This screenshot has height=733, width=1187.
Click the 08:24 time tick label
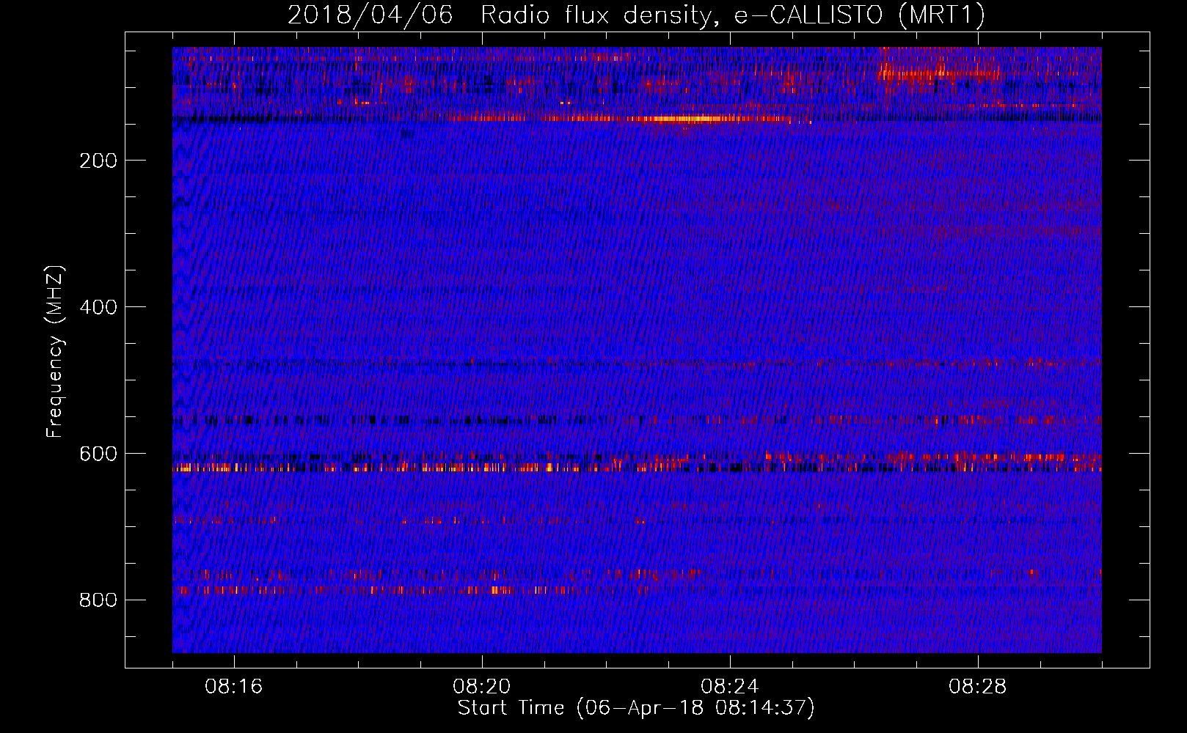click(729, 687)
